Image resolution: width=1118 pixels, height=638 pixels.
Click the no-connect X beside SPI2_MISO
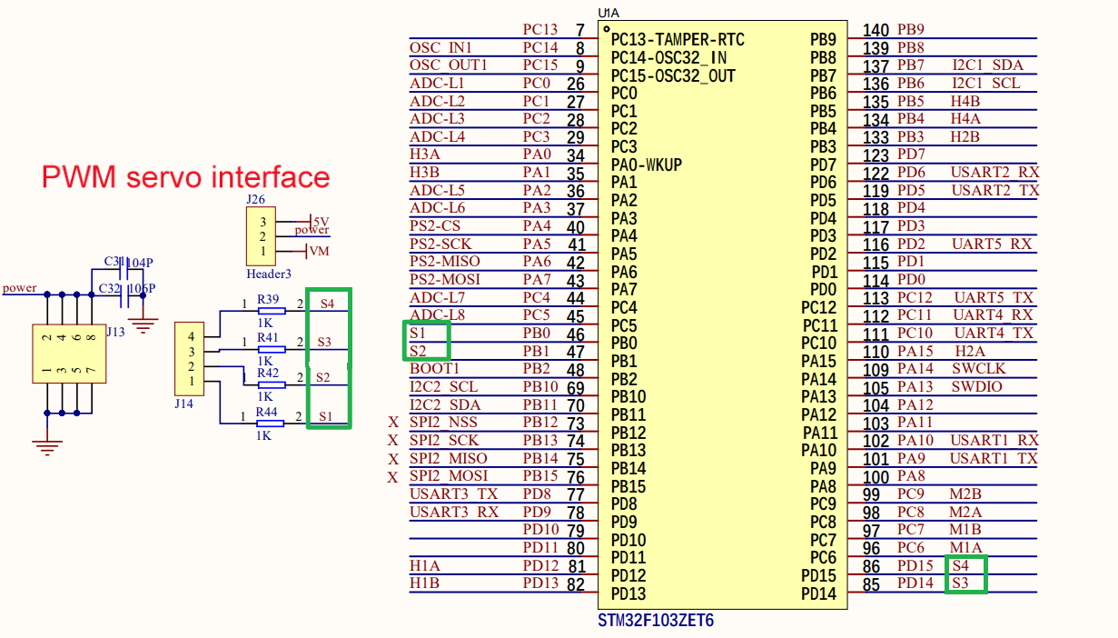393,459
